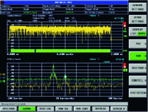Toggle DISPLAY between LIST and GRAPH
Screen dimensions: 148x112
point(138,31)
